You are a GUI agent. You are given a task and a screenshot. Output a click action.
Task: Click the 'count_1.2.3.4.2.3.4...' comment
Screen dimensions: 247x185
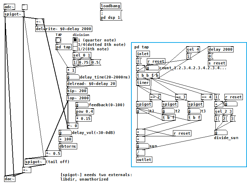193,68
